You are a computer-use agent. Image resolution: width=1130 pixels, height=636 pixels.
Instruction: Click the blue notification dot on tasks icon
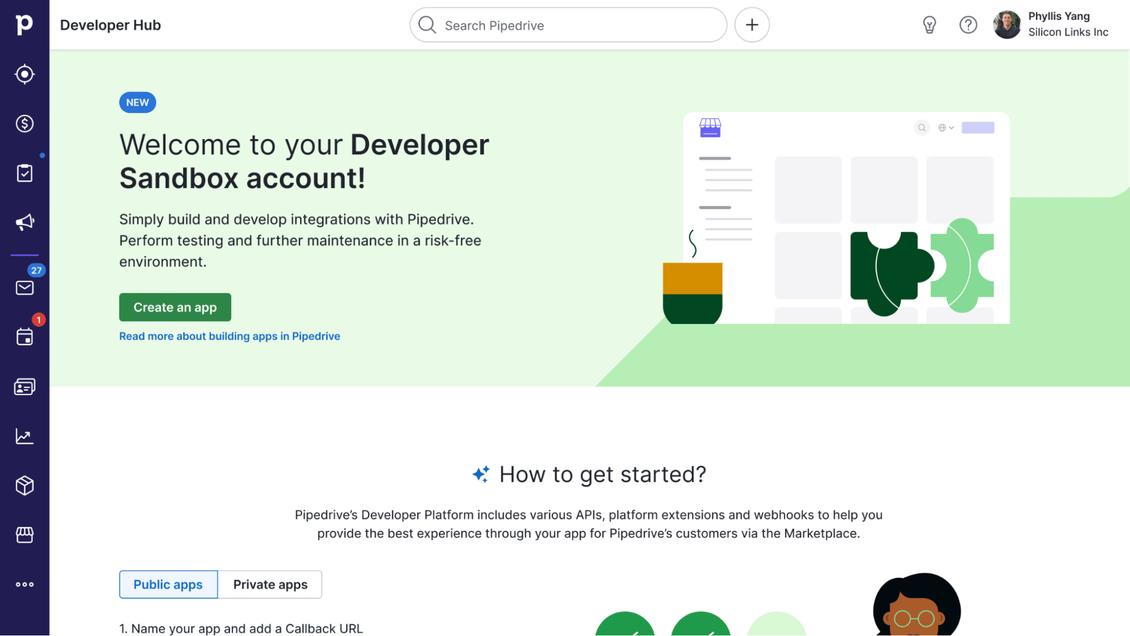click(x=42, y=156)
